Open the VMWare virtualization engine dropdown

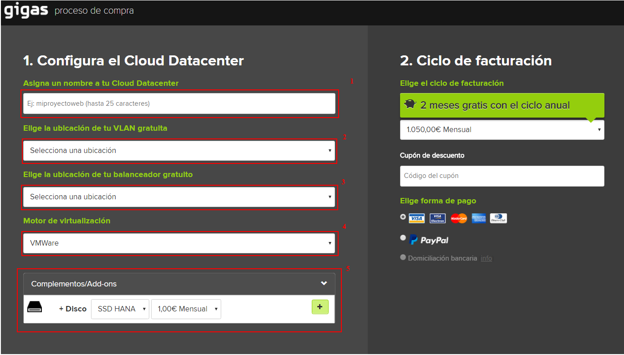click(x=179, y=243)
